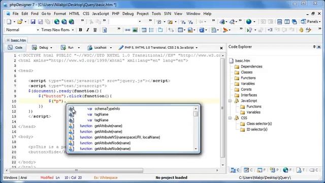Click the editor horizontal scrollbar thumb
Screen dimensions: 325x183
point(76,170)
